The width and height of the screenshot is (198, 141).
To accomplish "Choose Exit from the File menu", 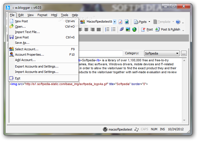I will pyautogui.click(x=43, y=78).
